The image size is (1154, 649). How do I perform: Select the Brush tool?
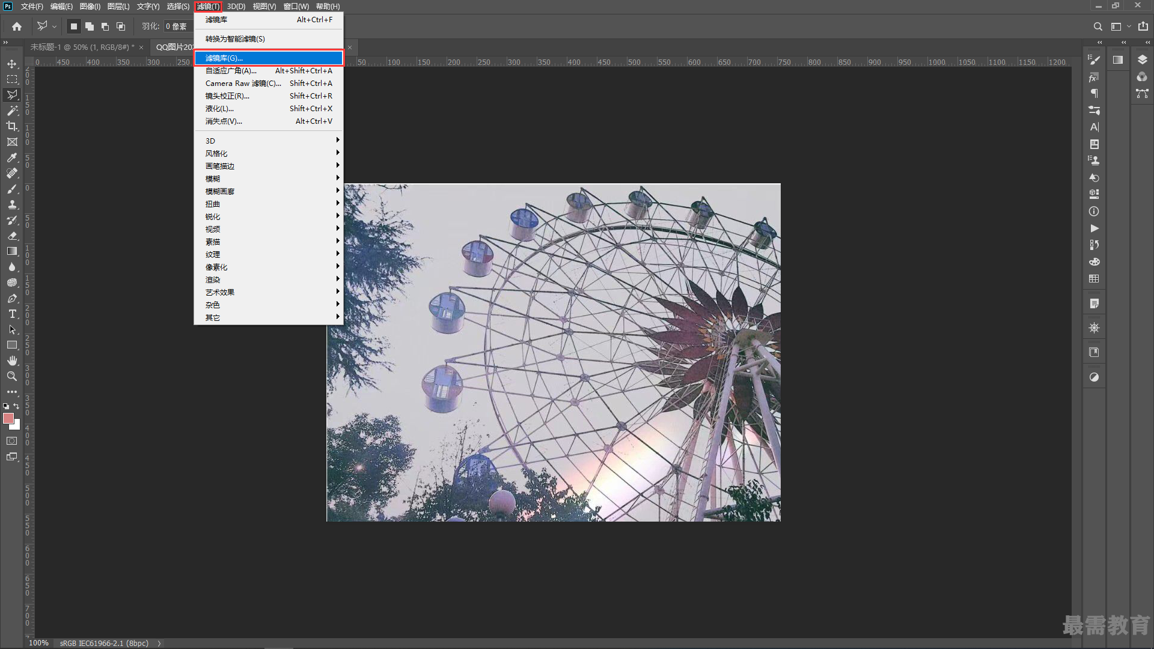(x=12, y=189)
